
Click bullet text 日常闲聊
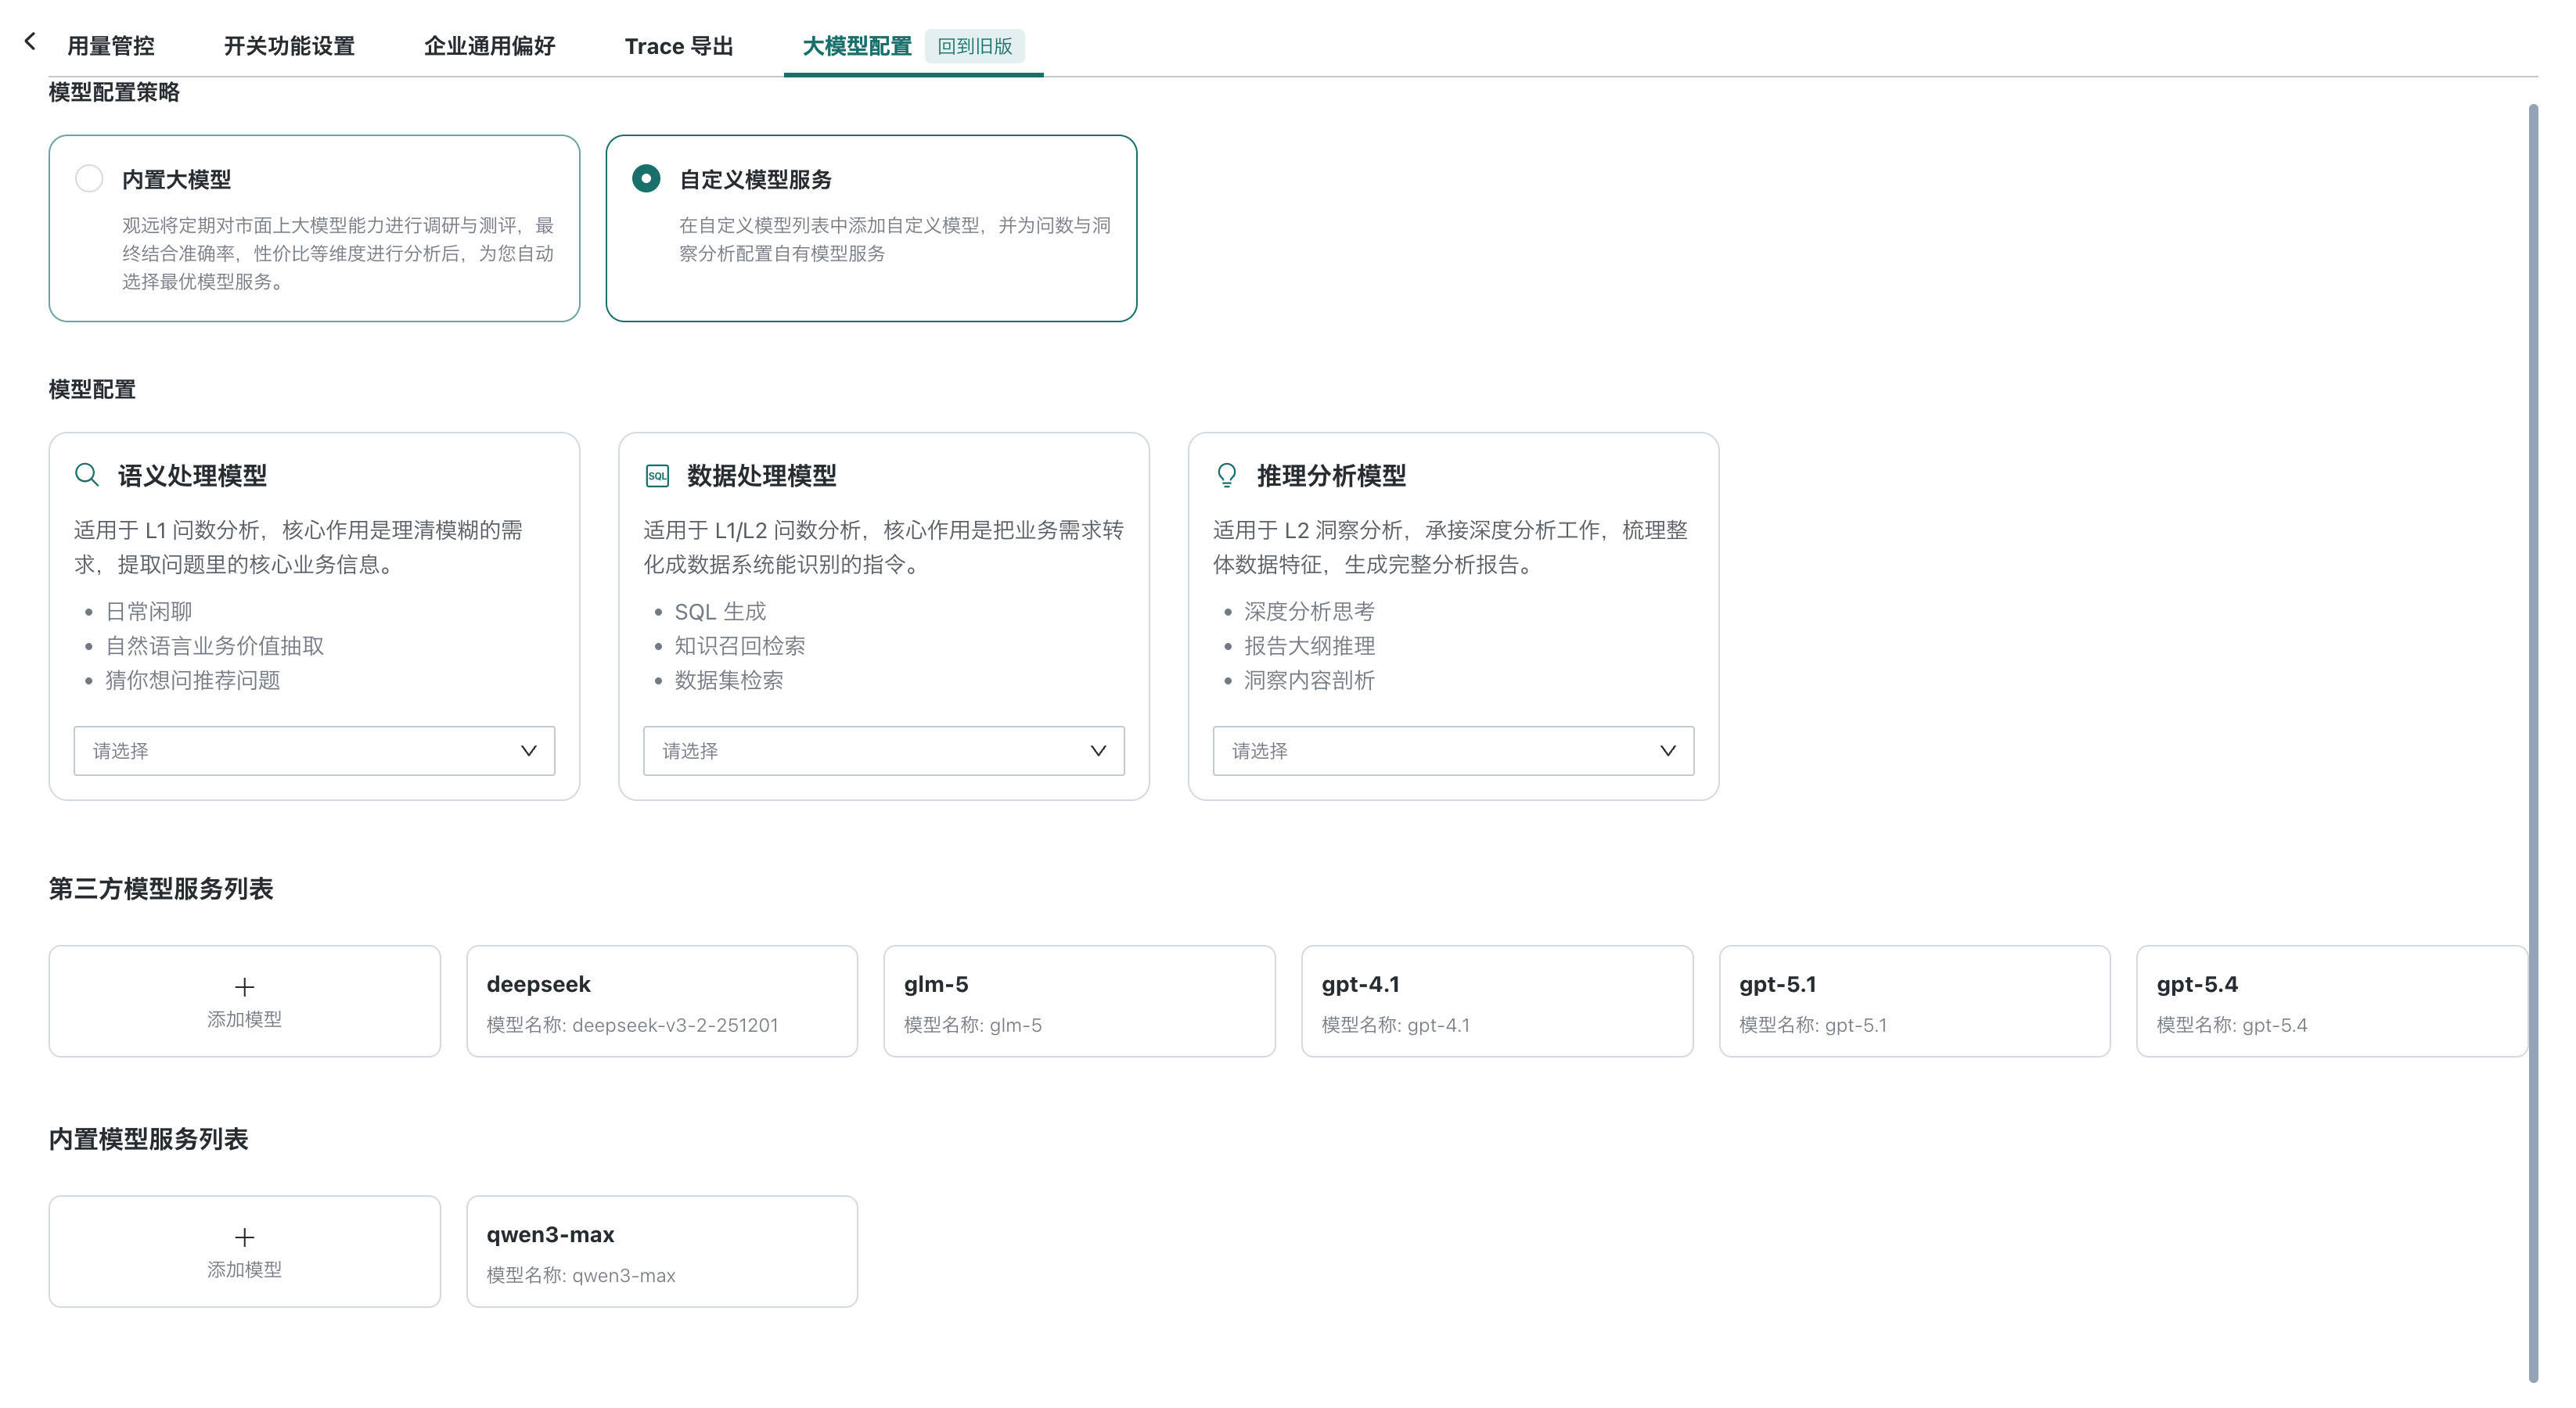point(149,612)
